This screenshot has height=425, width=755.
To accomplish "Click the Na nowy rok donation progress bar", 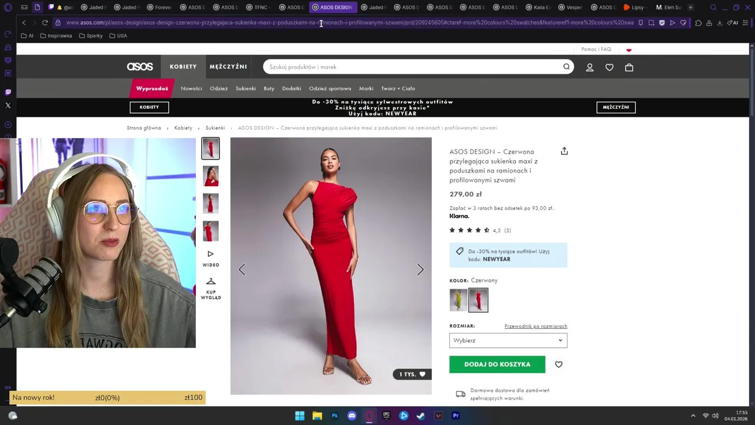I will click(x=107, y=397).
